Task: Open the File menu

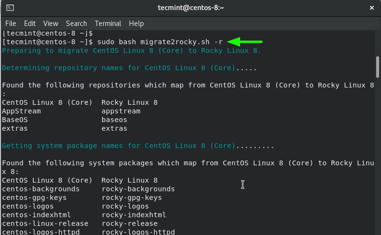Action: point(11,24)
